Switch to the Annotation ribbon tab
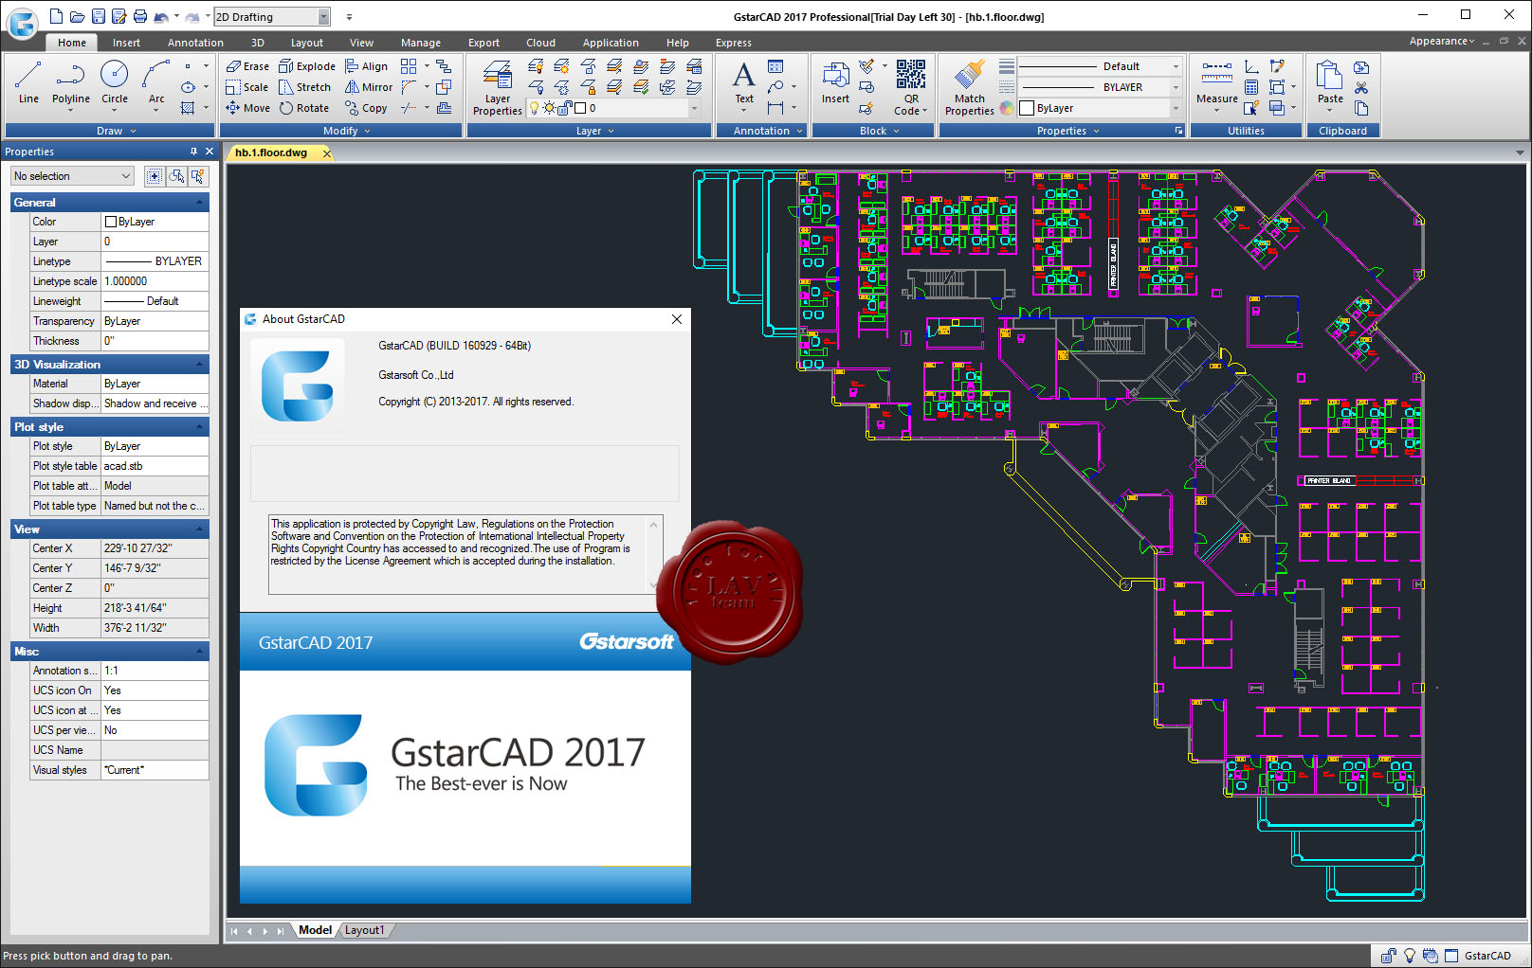1532x968 pixels. [195, 43]
